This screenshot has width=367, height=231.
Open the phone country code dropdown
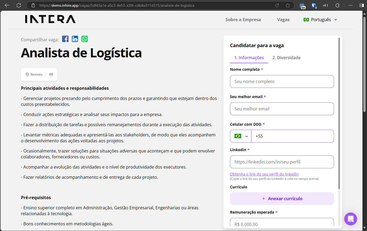click(x=241, y=136)
